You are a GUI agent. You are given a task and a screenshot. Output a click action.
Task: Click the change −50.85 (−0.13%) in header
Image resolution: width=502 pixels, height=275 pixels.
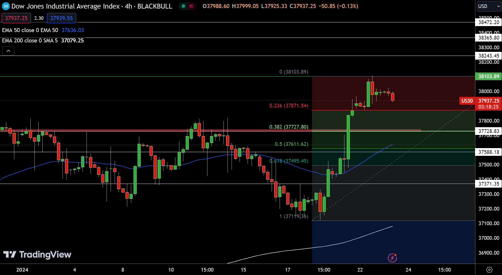click(x=338, y=6)
